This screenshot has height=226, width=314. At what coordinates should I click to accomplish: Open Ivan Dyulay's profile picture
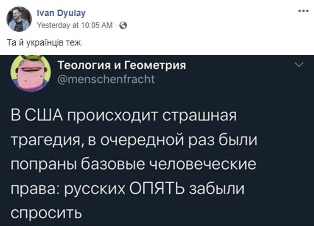point(19,19)
